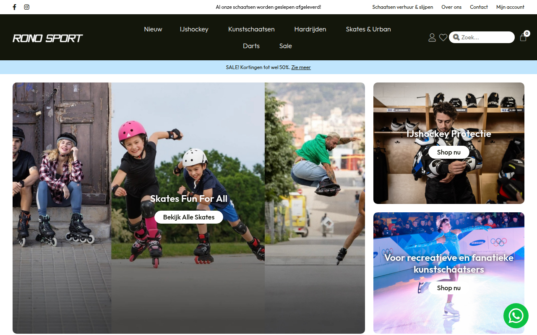Image resolution: width=537 pixels, height=335 pixels.
Task: Go to Rono Sport homepage logo
Action: pos(48,38)
